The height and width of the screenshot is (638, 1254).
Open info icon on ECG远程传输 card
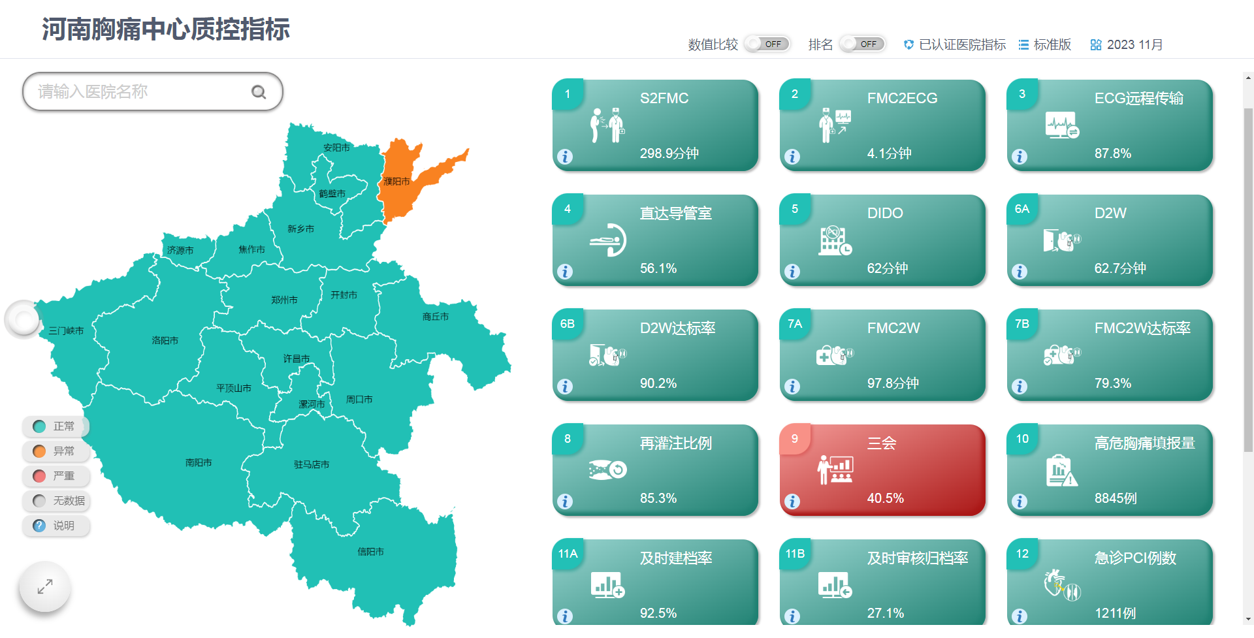pos(1020,157)
